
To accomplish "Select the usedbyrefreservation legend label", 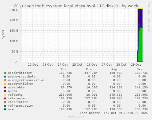I will [26, 80].
